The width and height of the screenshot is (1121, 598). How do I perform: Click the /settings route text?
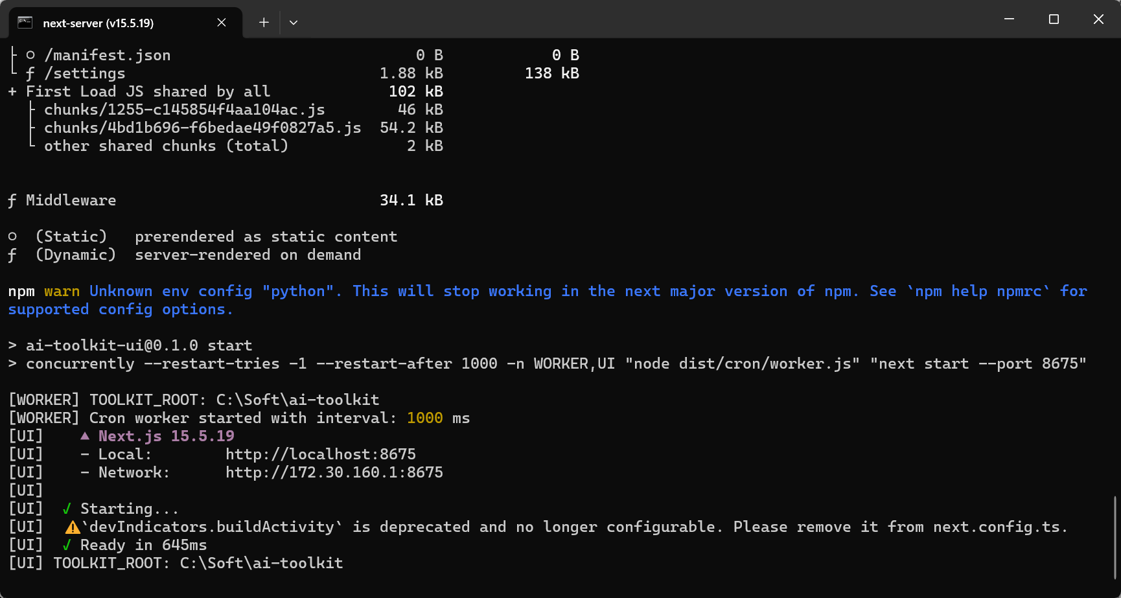coord(85,73)
